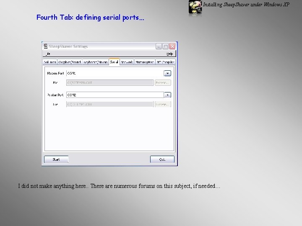This screenshot has width=302, height=226.
Task: Expand the Modem Port dropdown arrow
Action: click(x=167, y=73)
